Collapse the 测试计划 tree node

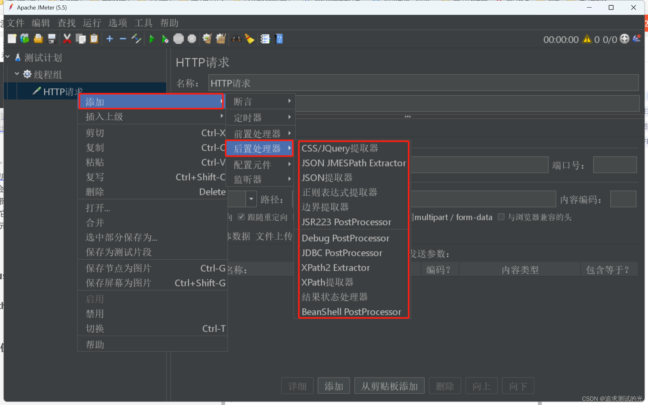8,57
